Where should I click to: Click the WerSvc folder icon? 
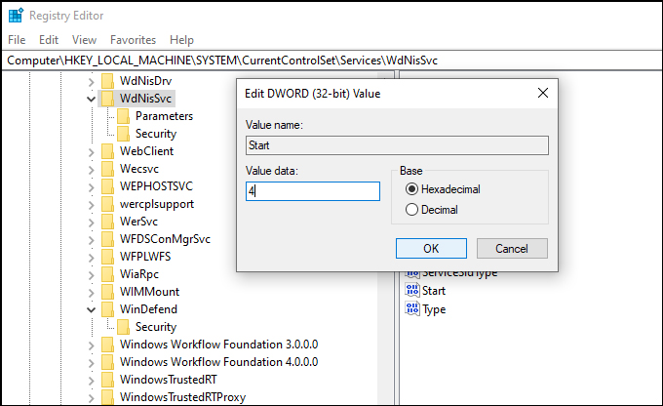(x=107, y=222)
